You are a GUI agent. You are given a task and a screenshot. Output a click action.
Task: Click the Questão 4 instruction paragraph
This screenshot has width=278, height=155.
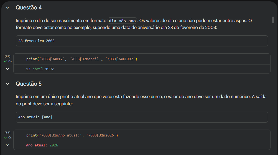tap(134, 24)
